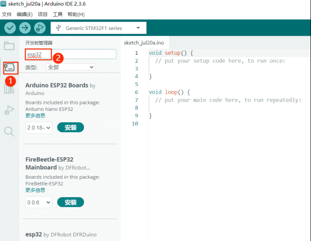Open the 类型 filter dropdown
Viewport: 311px width, 241px height.
pyautogui.click(x=71, y=67)
